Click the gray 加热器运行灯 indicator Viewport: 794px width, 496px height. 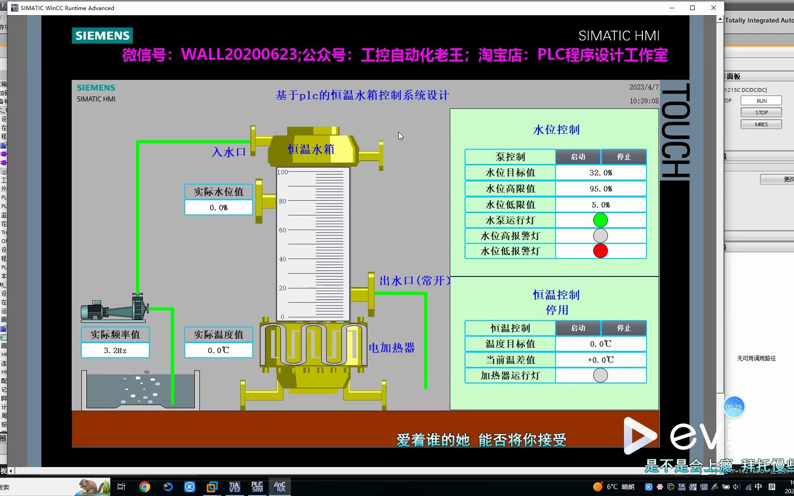[601, 375]
